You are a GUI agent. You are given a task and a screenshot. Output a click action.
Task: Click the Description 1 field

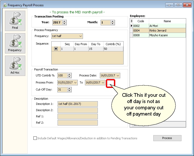[x=78, y=104]
